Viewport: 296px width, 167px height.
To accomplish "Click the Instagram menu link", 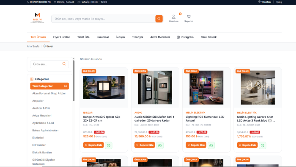I will 185,37.
